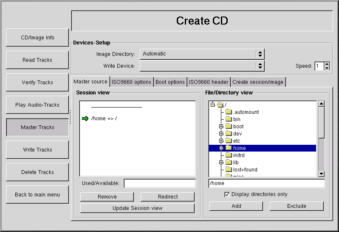This screenshot has height=232, width=339.
Task: Click the green arrow icon beside /home => /
Action: 85,119
